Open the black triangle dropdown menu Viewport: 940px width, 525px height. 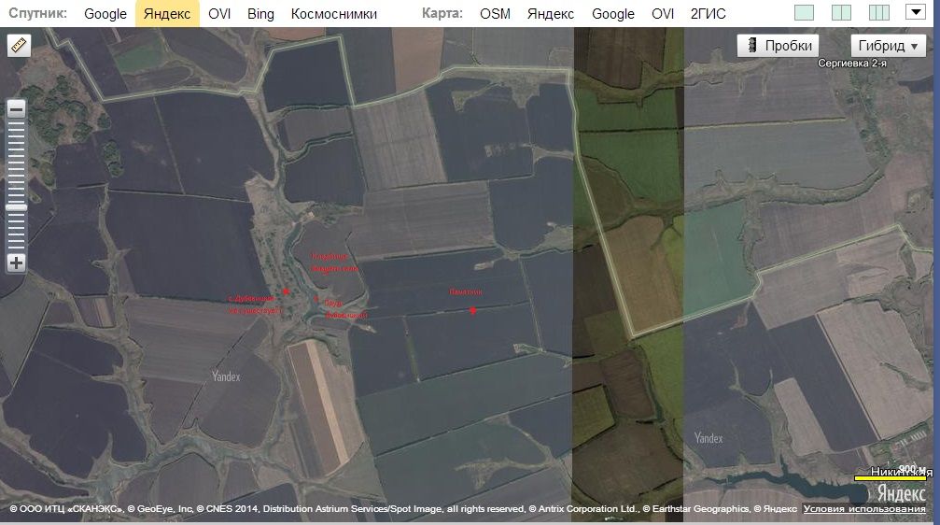pos(915,13)
